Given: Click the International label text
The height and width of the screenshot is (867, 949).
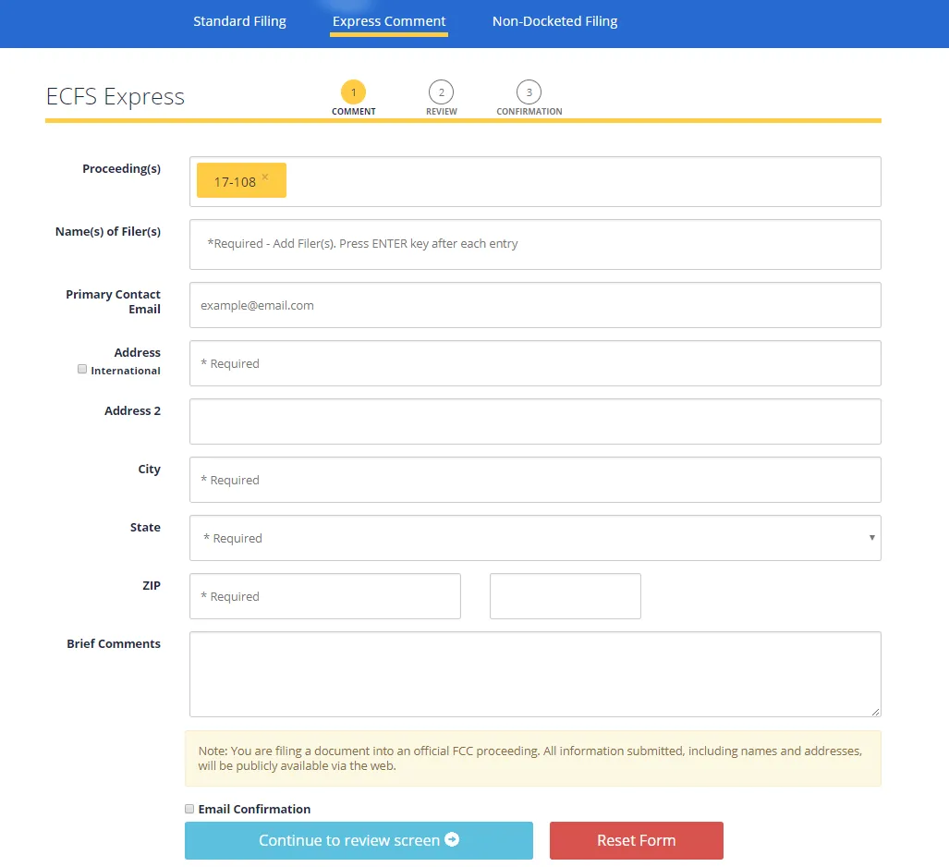Looking at the screenshot, I should [x=126, y=371].
